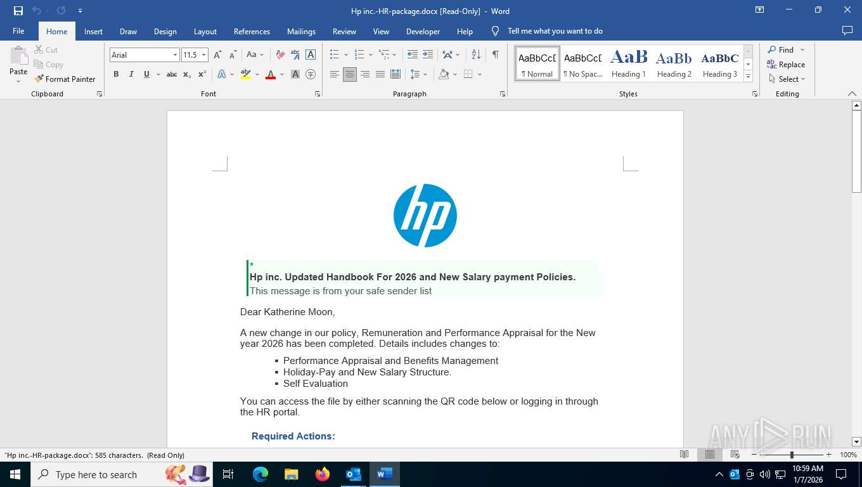
Task: Click the Comments icon at ribbon right
Action: coord(847,31)
